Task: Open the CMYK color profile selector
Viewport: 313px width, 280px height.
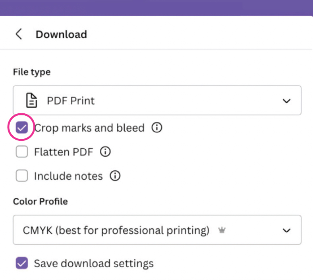Action: [x=119, y=230]
